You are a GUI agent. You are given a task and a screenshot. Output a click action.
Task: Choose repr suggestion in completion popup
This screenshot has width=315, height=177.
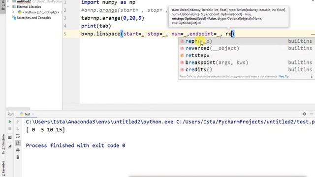[x=247, y=41]
